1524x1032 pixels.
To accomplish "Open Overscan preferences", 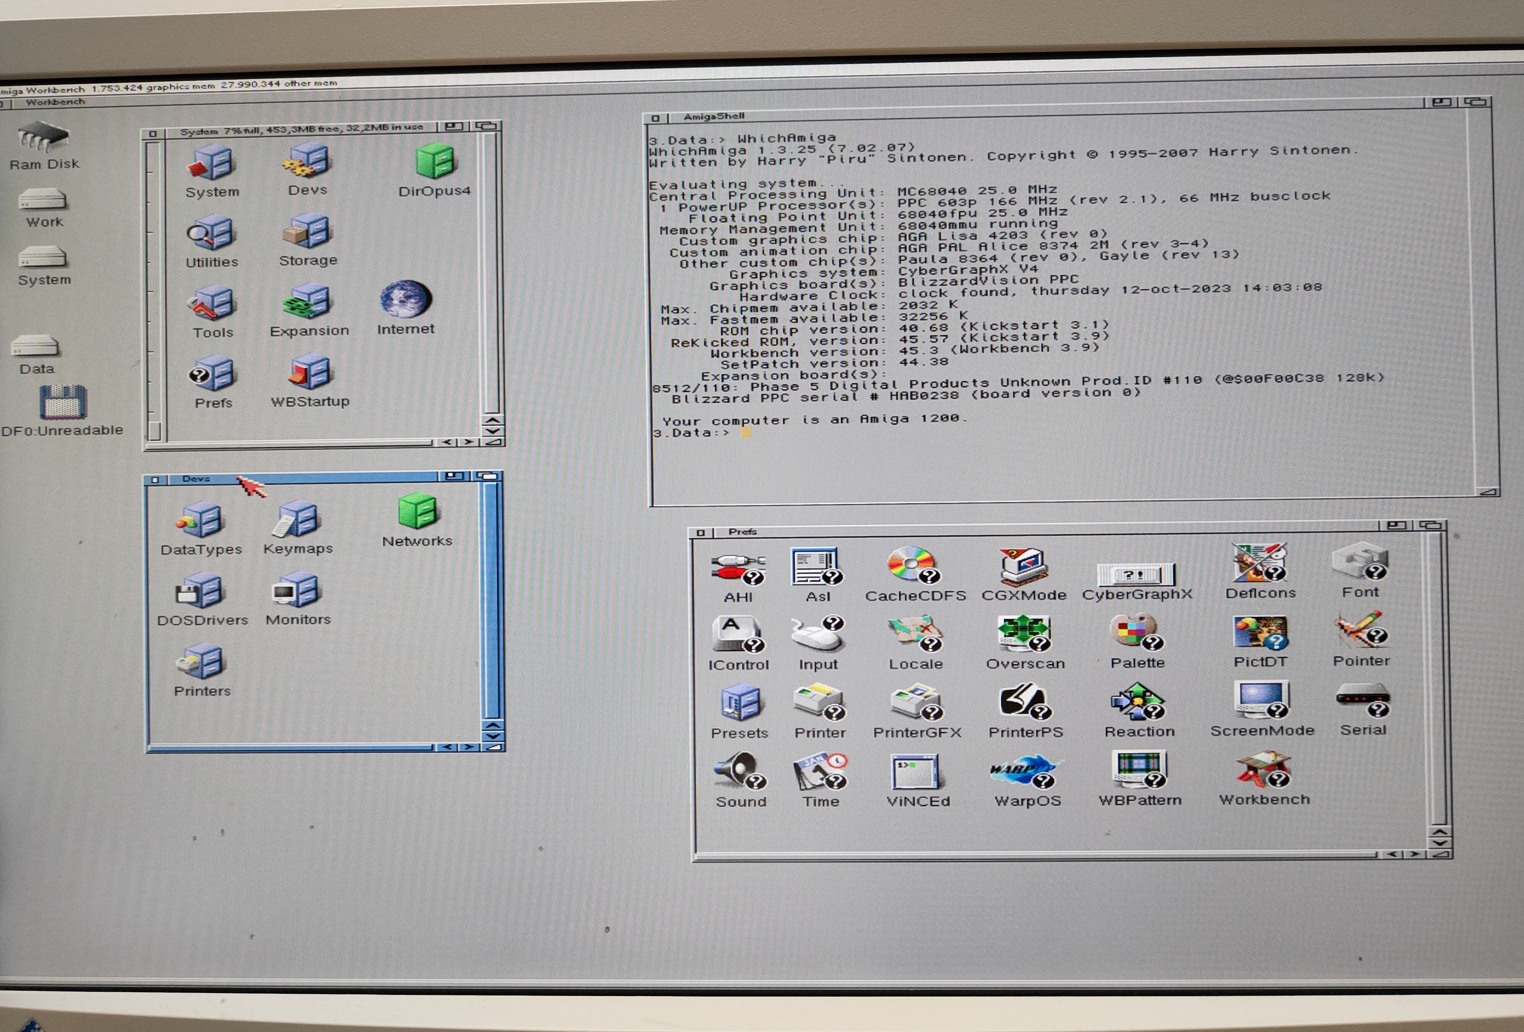I will click(1024, 633).
